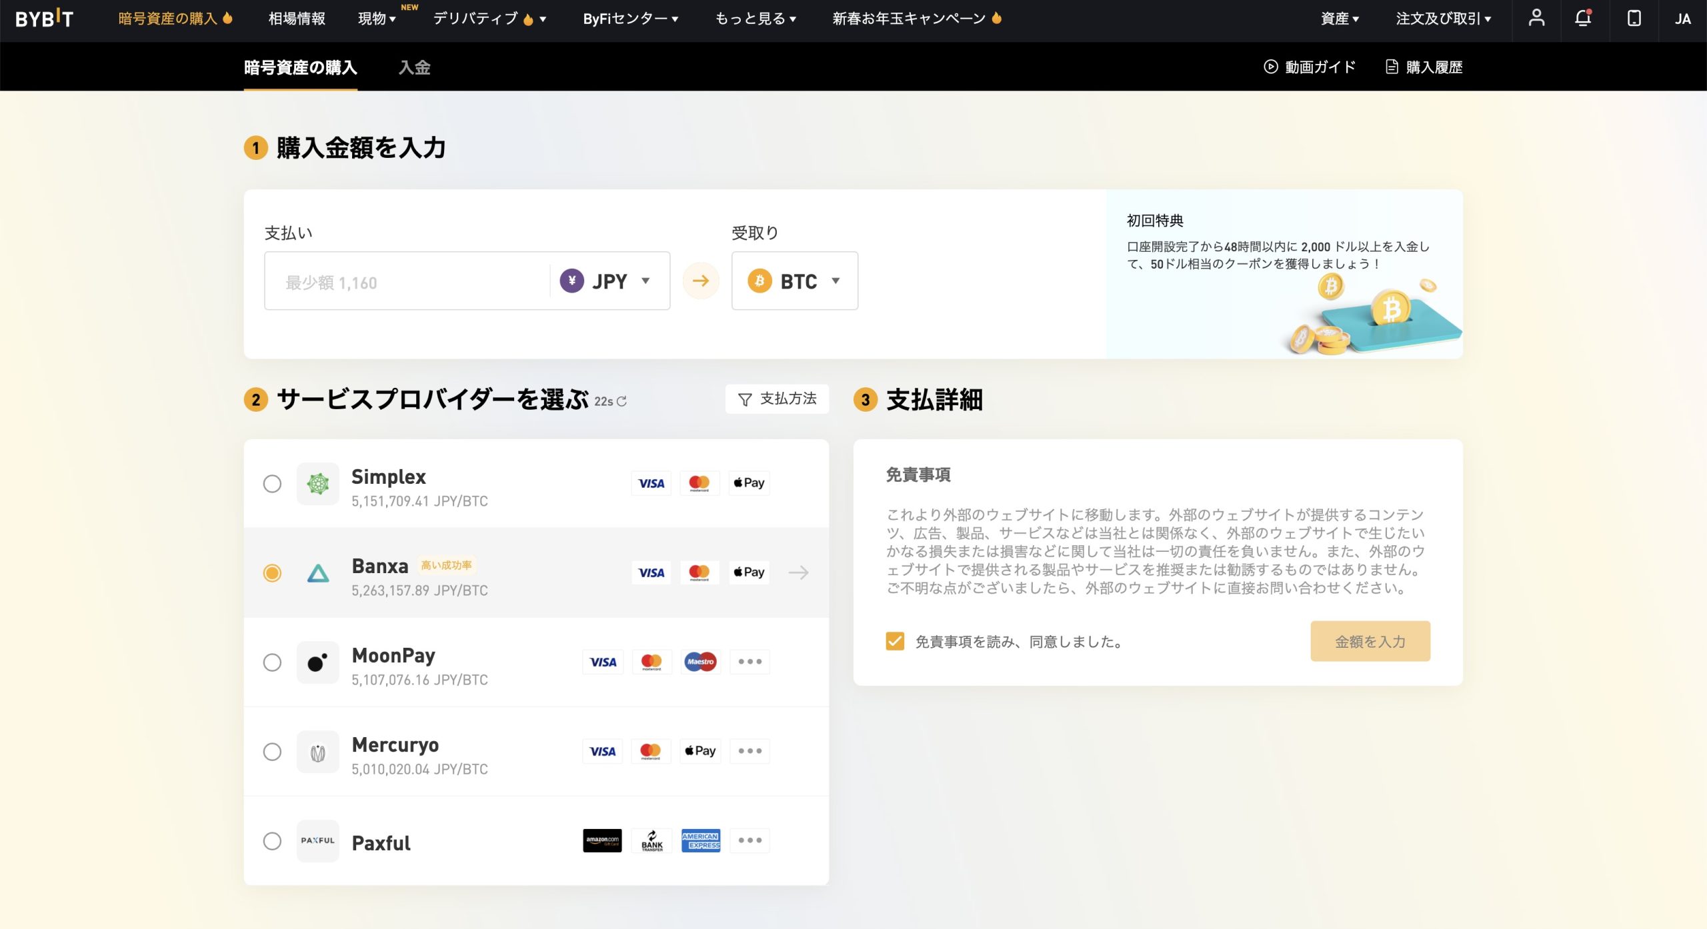The width and height of the screenshot is (1707, 929).
Task: Expand the 資産 assets dropdown
Action: click(x=1338, y=18)
